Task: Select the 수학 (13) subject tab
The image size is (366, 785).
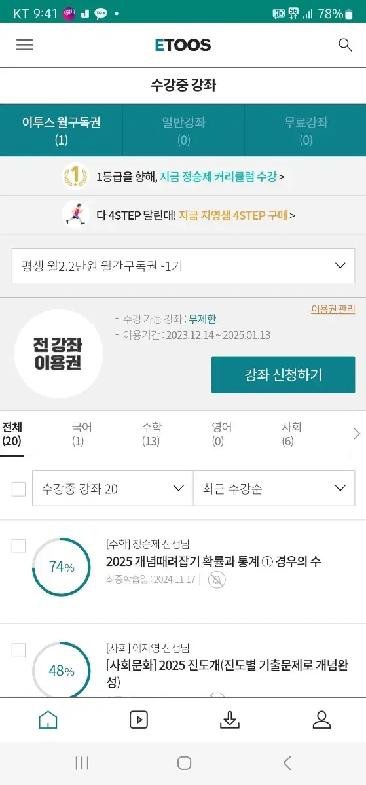Action: coord(151,434)
